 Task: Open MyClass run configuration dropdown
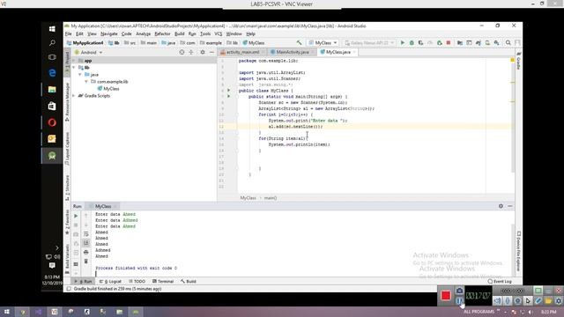[x=323, y=43]
